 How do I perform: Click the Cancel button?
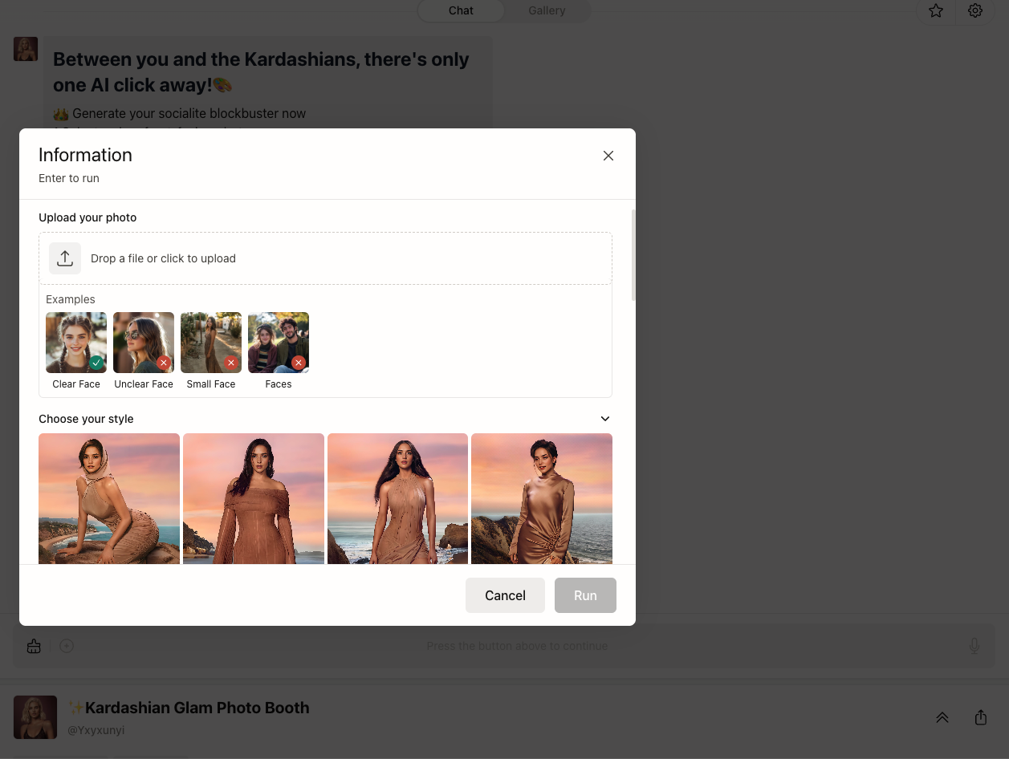point(505,595)
